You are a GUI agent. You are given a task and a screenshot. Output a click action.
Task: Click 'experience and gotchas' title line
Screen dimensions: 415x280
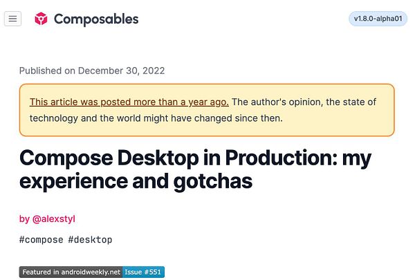tap(136, 182)
